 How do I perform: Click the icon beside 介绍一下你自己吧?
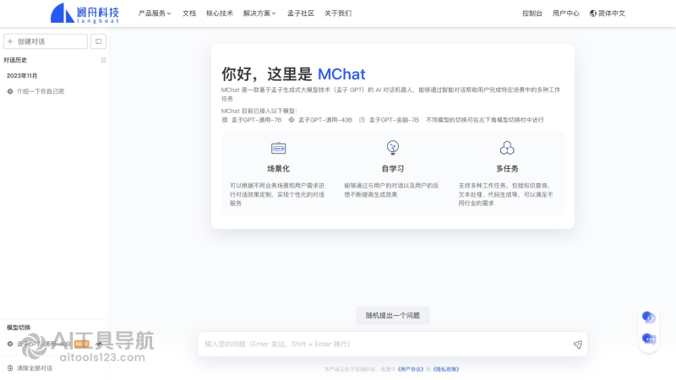pyautogui.click(x=10, y=91)
